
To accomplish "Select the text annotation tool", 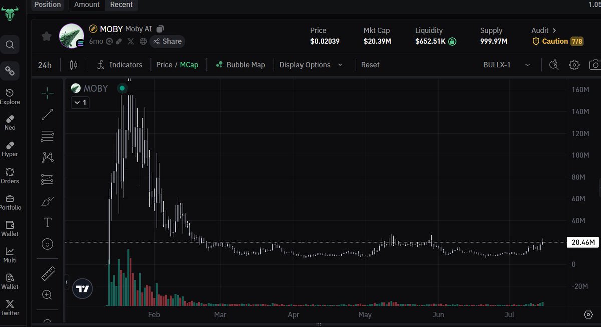I will coord(48,222).
